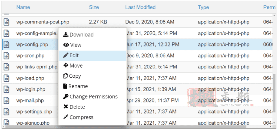The height and width of the screenshot is (129, 278).
Task: Sort files by Name column header
Action: (23, 7)
